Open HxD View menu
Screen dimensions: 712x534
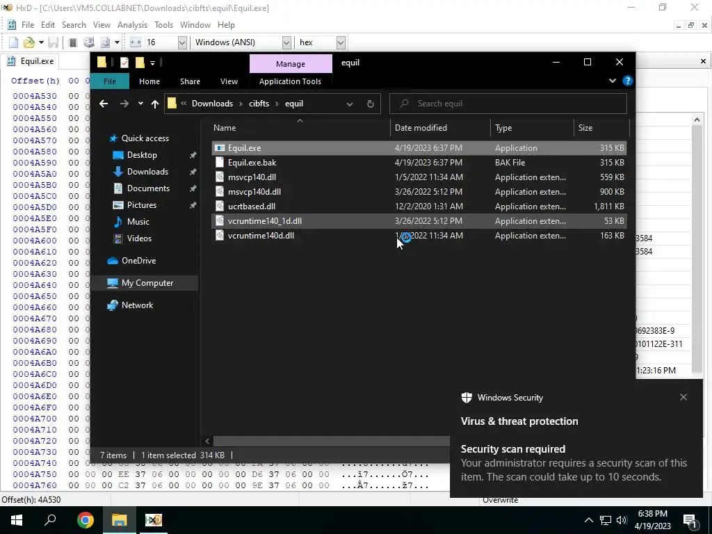102,25
